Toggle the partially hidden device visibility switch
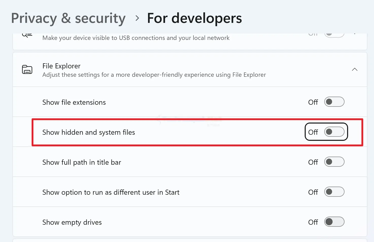The image size is (374, 242). click(334, 35)
